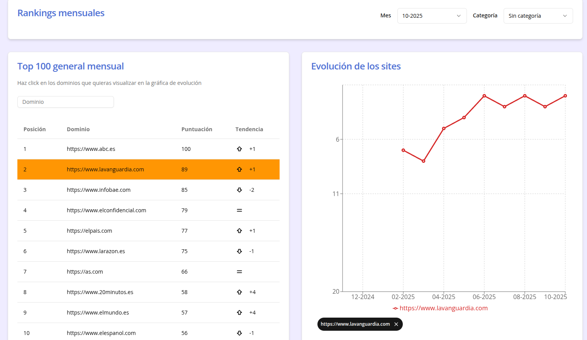This screenshot has height=340, width=587.
Task: Remove the lavanguardia.com chip with X
Action: [396, 324]
